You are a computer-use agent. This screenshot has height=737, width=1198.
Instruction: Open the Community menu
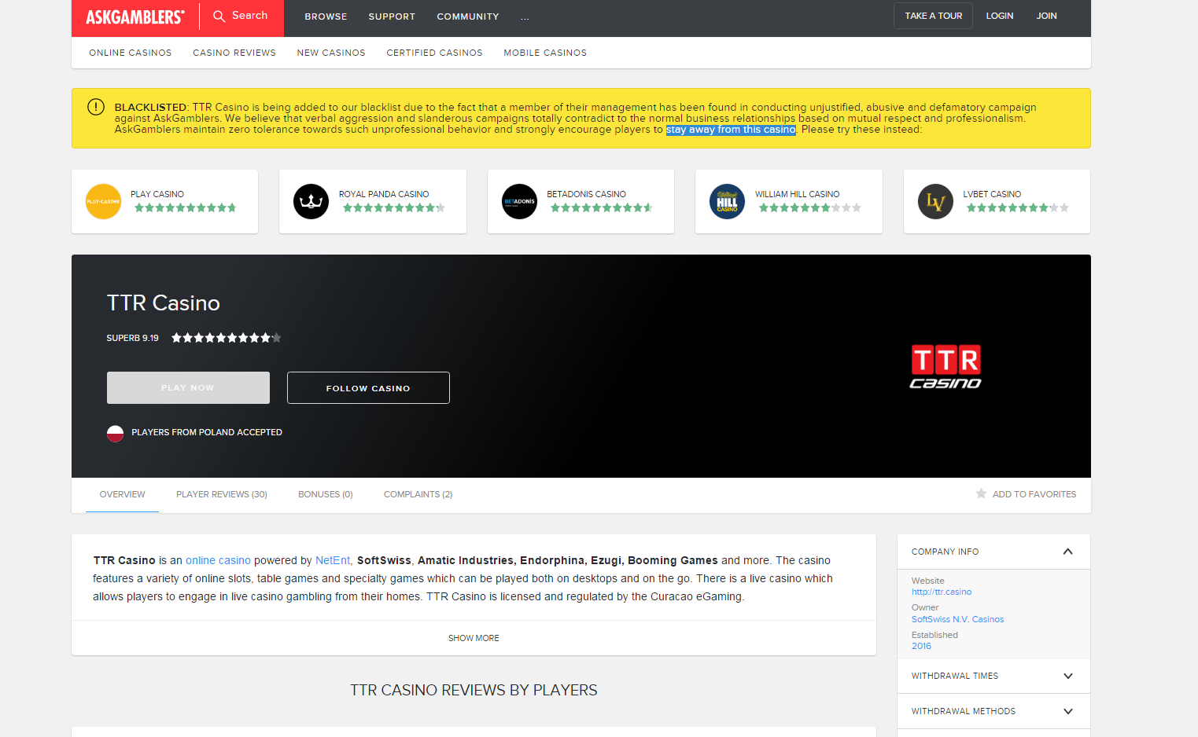point(468,16)
